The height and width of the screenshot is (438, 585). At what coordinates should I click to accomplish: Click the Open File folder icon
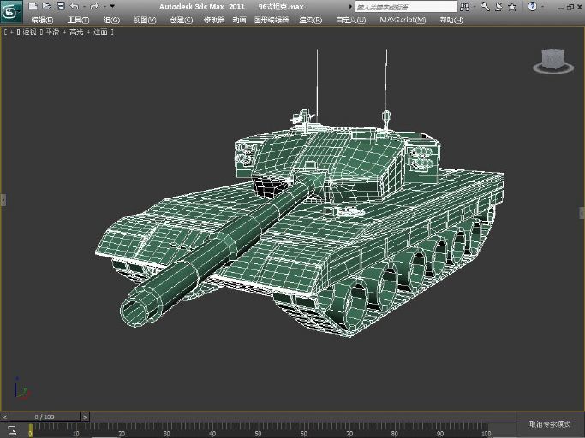click(46, 6)
